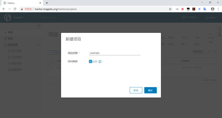Click the 项目名称 input field containing example
222x118 pixels.
115,53
